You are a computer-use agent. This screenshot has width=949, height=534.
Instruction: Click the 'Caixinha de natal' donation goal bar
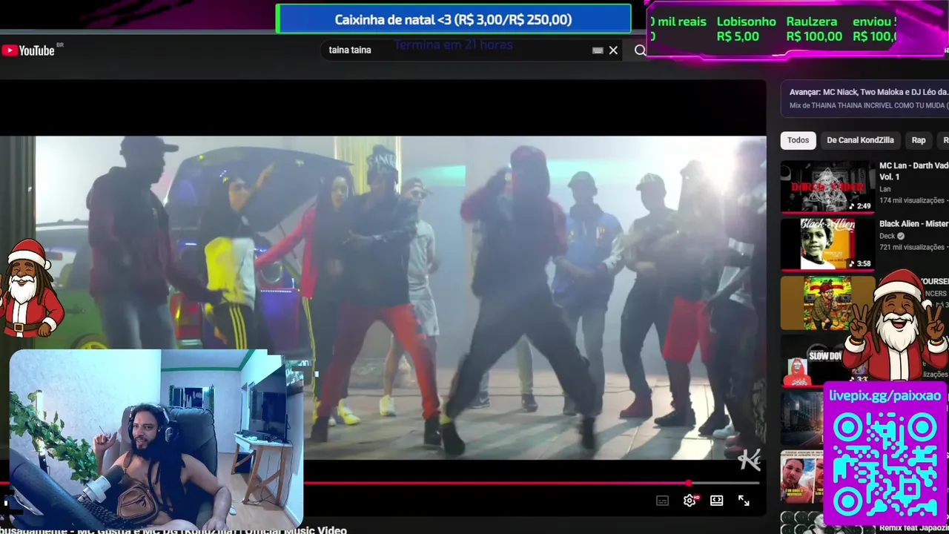click(453, 19)
